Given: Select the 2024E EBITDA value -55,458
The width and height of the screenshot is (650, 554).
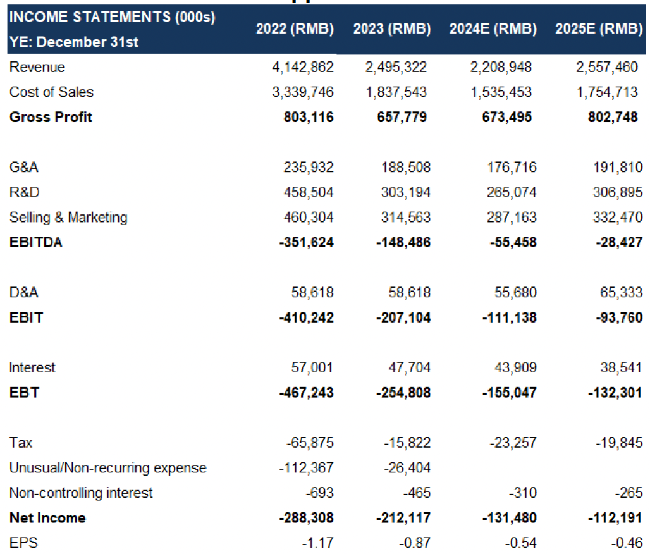Looking at the screenshot, I should click(x=513, y=243).
